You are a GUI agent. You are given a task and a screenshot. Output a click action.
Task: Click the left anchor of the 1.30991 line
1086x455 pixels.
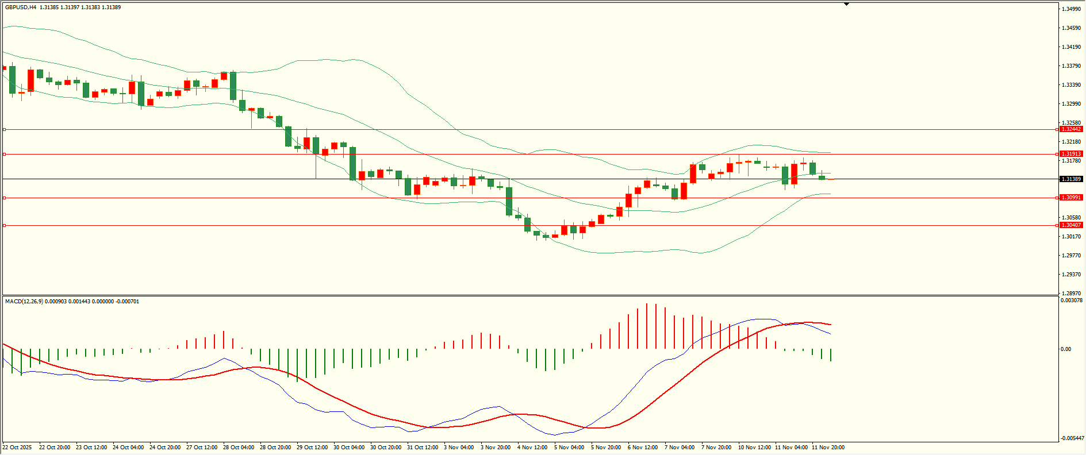coord(5,198)
